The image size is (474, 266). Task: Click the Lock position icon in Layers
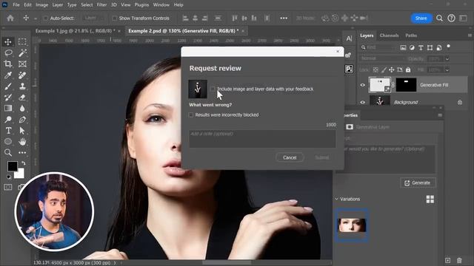pos(392,70)
